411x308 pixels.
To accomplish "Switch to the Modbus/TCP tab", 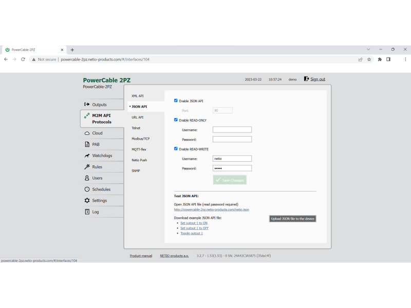I will click(x=140, y=139).
